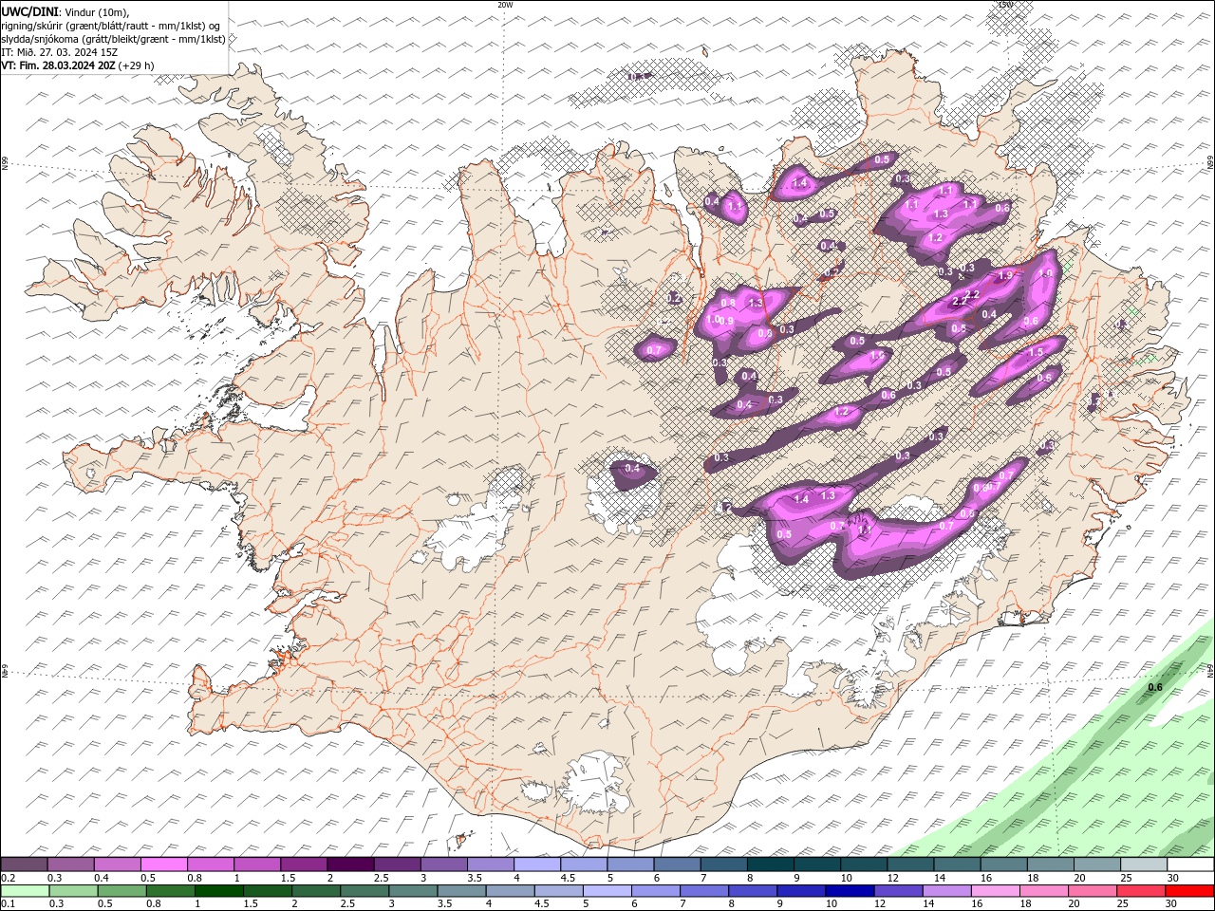Pick the 3 swatch in the upper legend row
Viewport: 1215px width, 911px height.
pyautogui.click(x=443, y=864)
